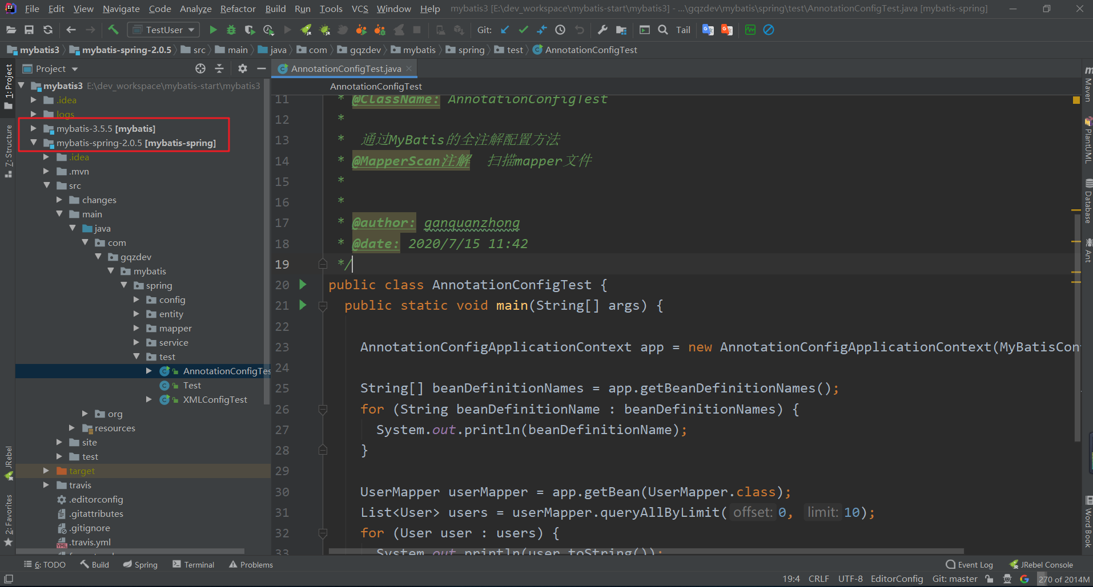This screenshot has height=587, width=1093.
Task: Click the red Google Translate icon
Action: point(727,30)
